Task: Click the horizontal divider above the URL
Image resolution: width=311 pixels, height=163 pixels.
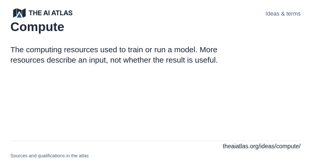Action: [155, 141]
